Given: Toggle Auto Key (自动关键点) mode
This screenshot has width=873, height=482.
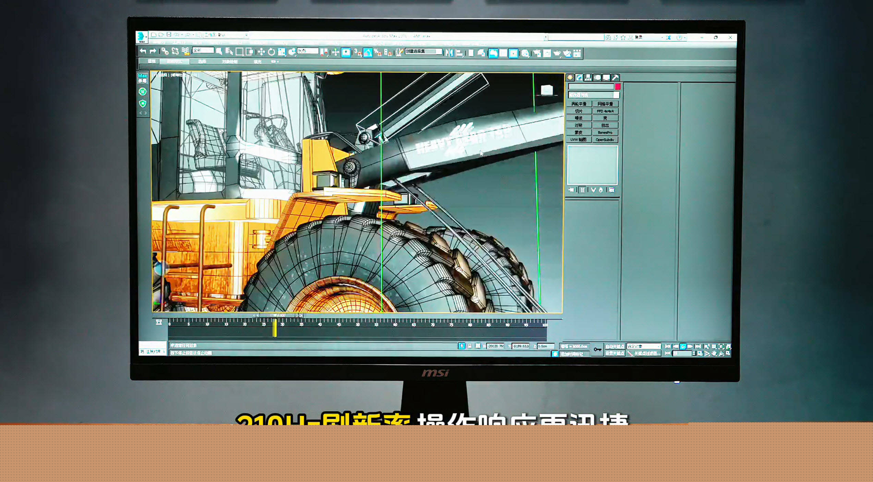Looking at the screenshot, I should point(615,346).
